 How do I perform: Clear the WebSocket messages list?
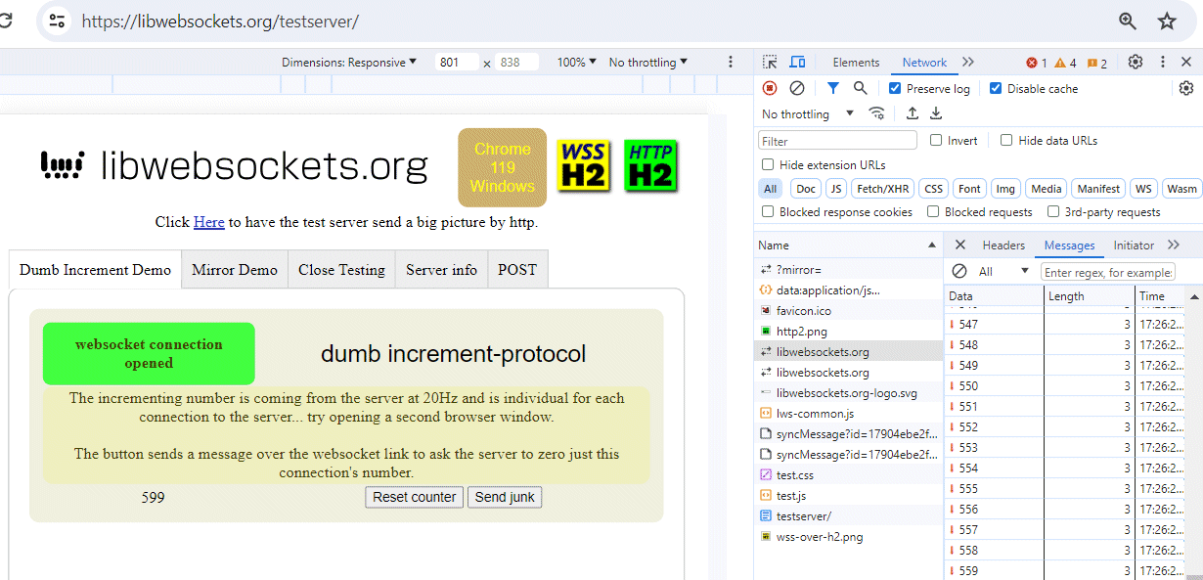(x=959, y=271)
